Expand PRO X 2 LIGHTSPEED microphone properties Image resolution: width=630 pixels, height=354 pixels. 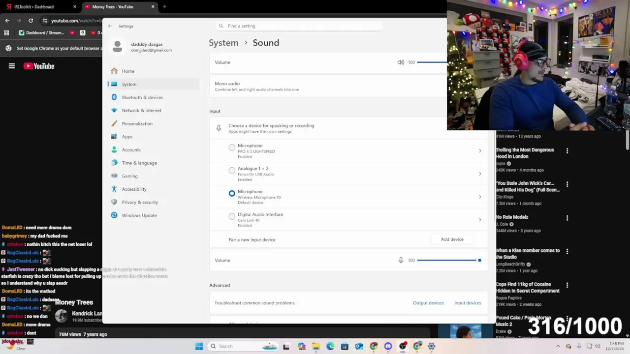tap(480, 151)
